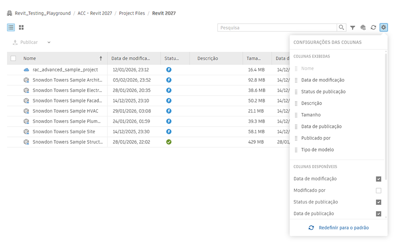Uncheck Data de publicação available column

click(x=378, y=214)
